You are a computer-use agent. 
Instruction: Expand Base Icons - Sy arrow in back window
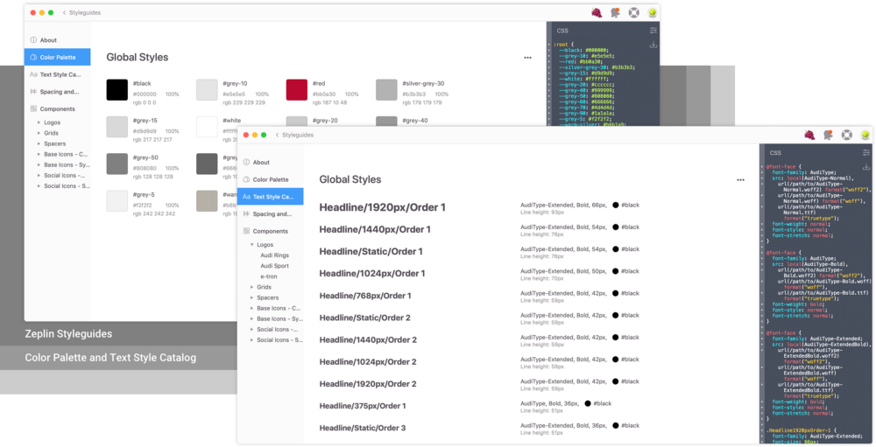tap(39, 164)
